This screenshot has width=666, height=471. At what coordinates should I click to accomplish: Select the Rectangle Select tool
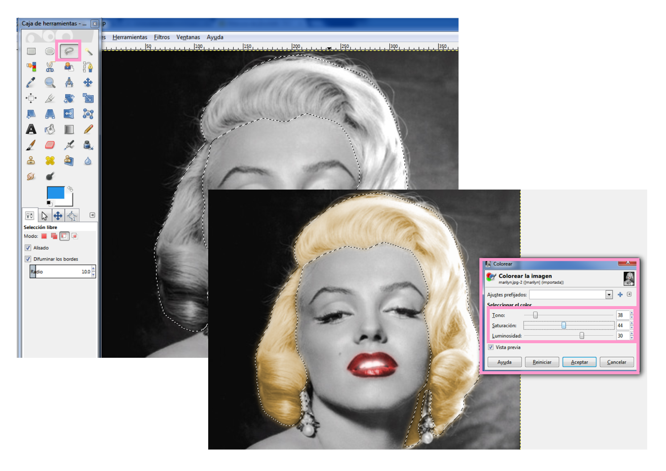click(x=31, y=51)
